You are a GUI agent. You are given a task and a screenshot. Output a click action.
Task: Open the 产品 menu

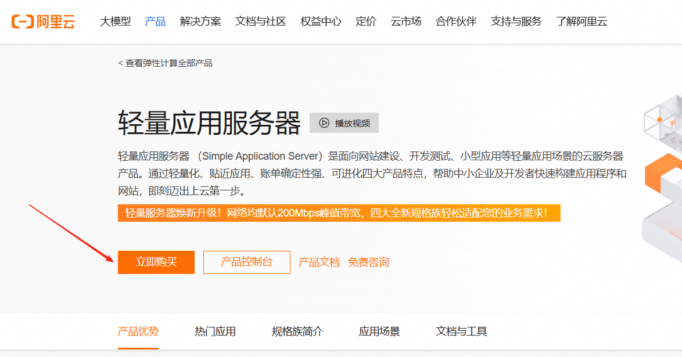pos(155,21)
